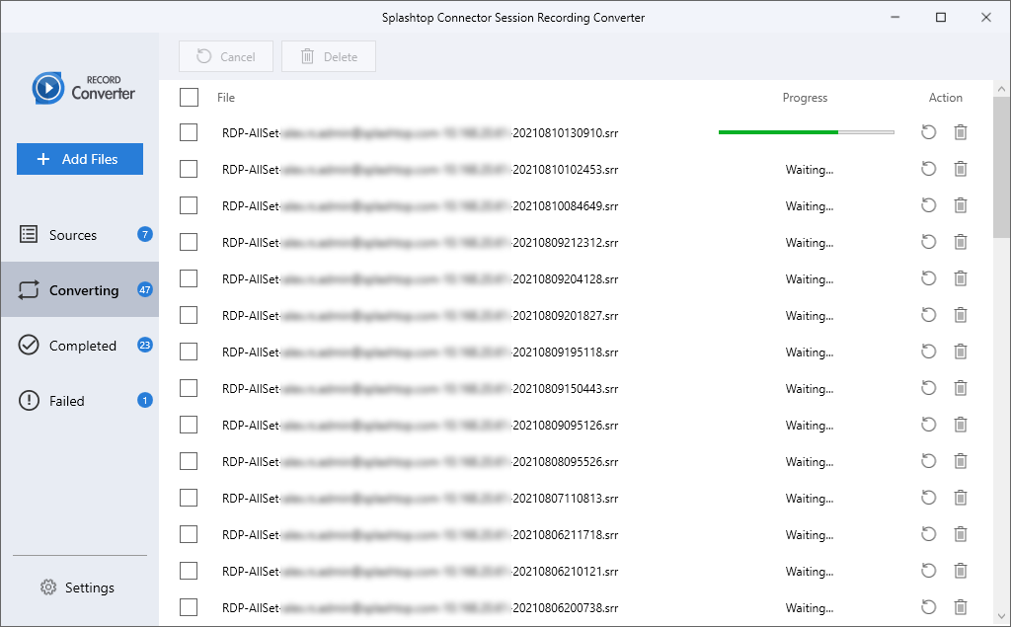Viewport: 1011px width, 627px height.
Task: Check the box for file 20210806211718.srr
Action: pos(189,534)
